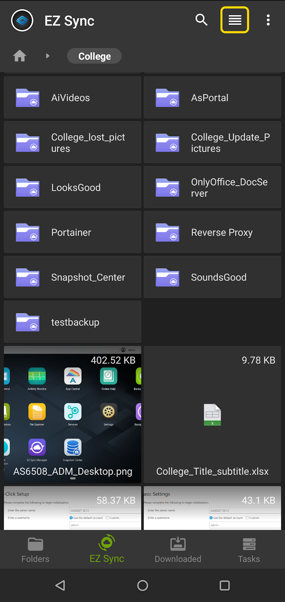Switch to the Folders tab
The height and width of the screenshot is (602, 285).
coord(35,550)
